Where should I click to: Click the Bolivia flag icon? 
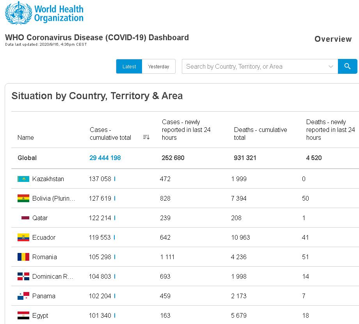[x=23, y=198]
